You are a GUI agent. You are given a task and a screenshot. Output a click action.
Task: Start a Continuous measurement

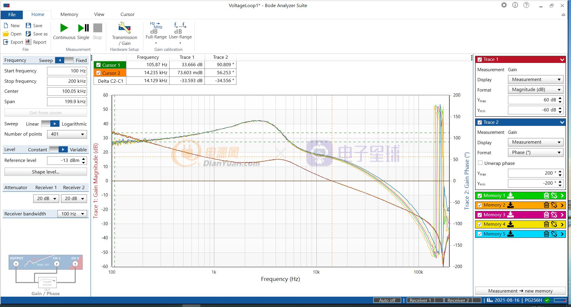tap(64, 31)
